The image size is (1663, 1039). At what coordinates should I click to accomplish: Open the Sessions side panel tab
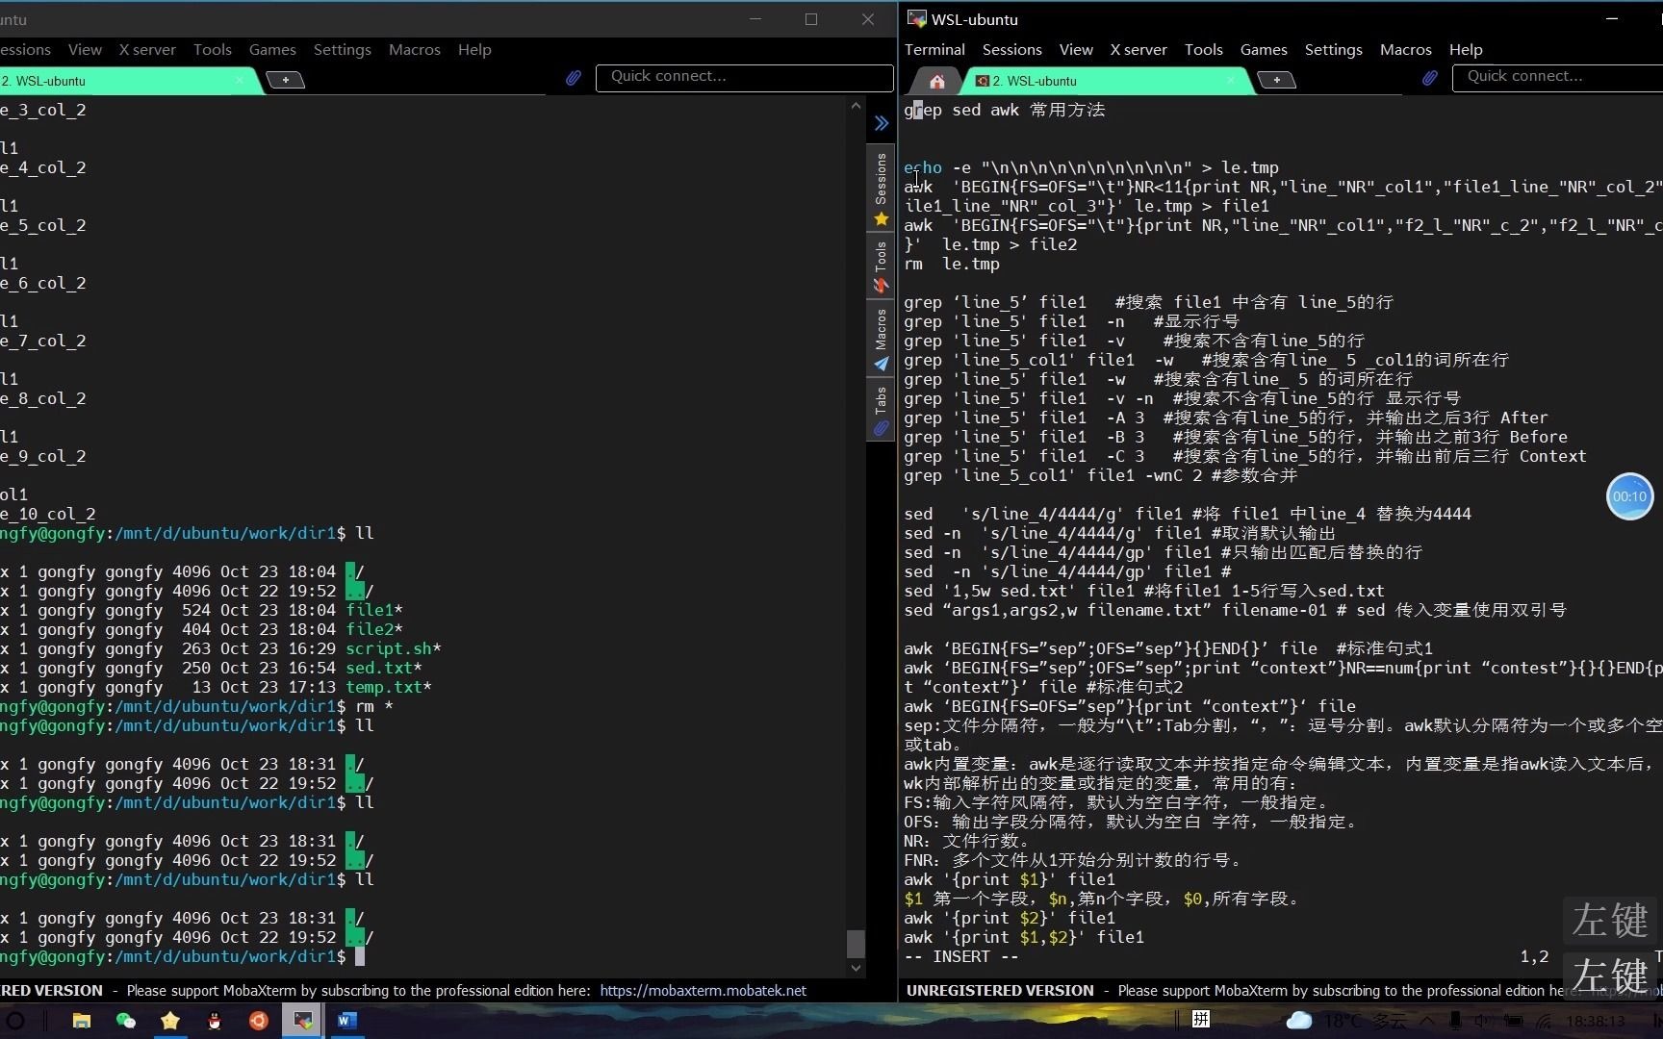881,189
